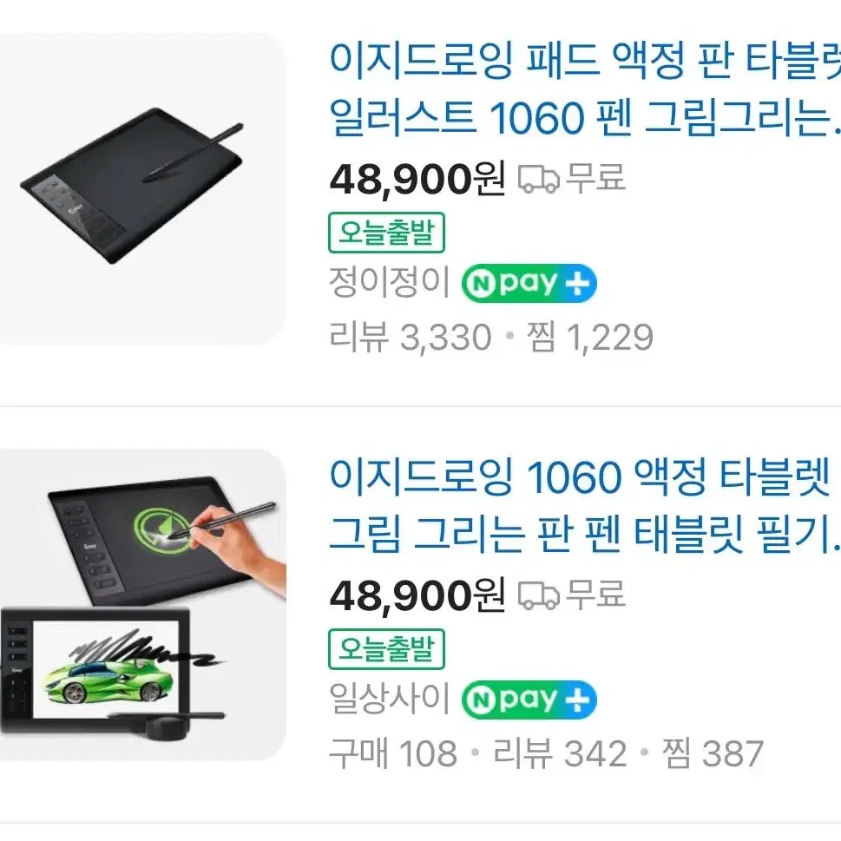This screenshot has width=841, height=841.
Task: Click the second listing 48,900원 price
Action: [417, 595]
